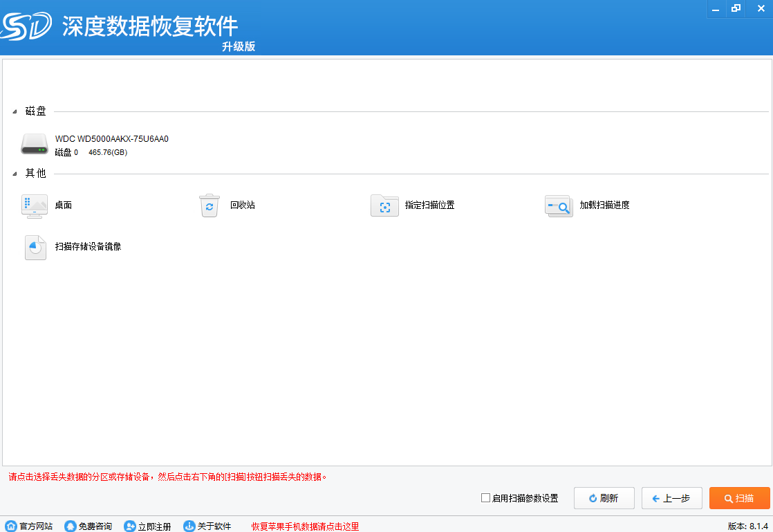Click red link 恢复苹果手机数据请点击这里
Screen dimensions: 773x532
point(305,526)
